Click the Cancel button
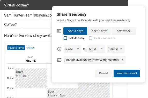 tap(103, 73)
